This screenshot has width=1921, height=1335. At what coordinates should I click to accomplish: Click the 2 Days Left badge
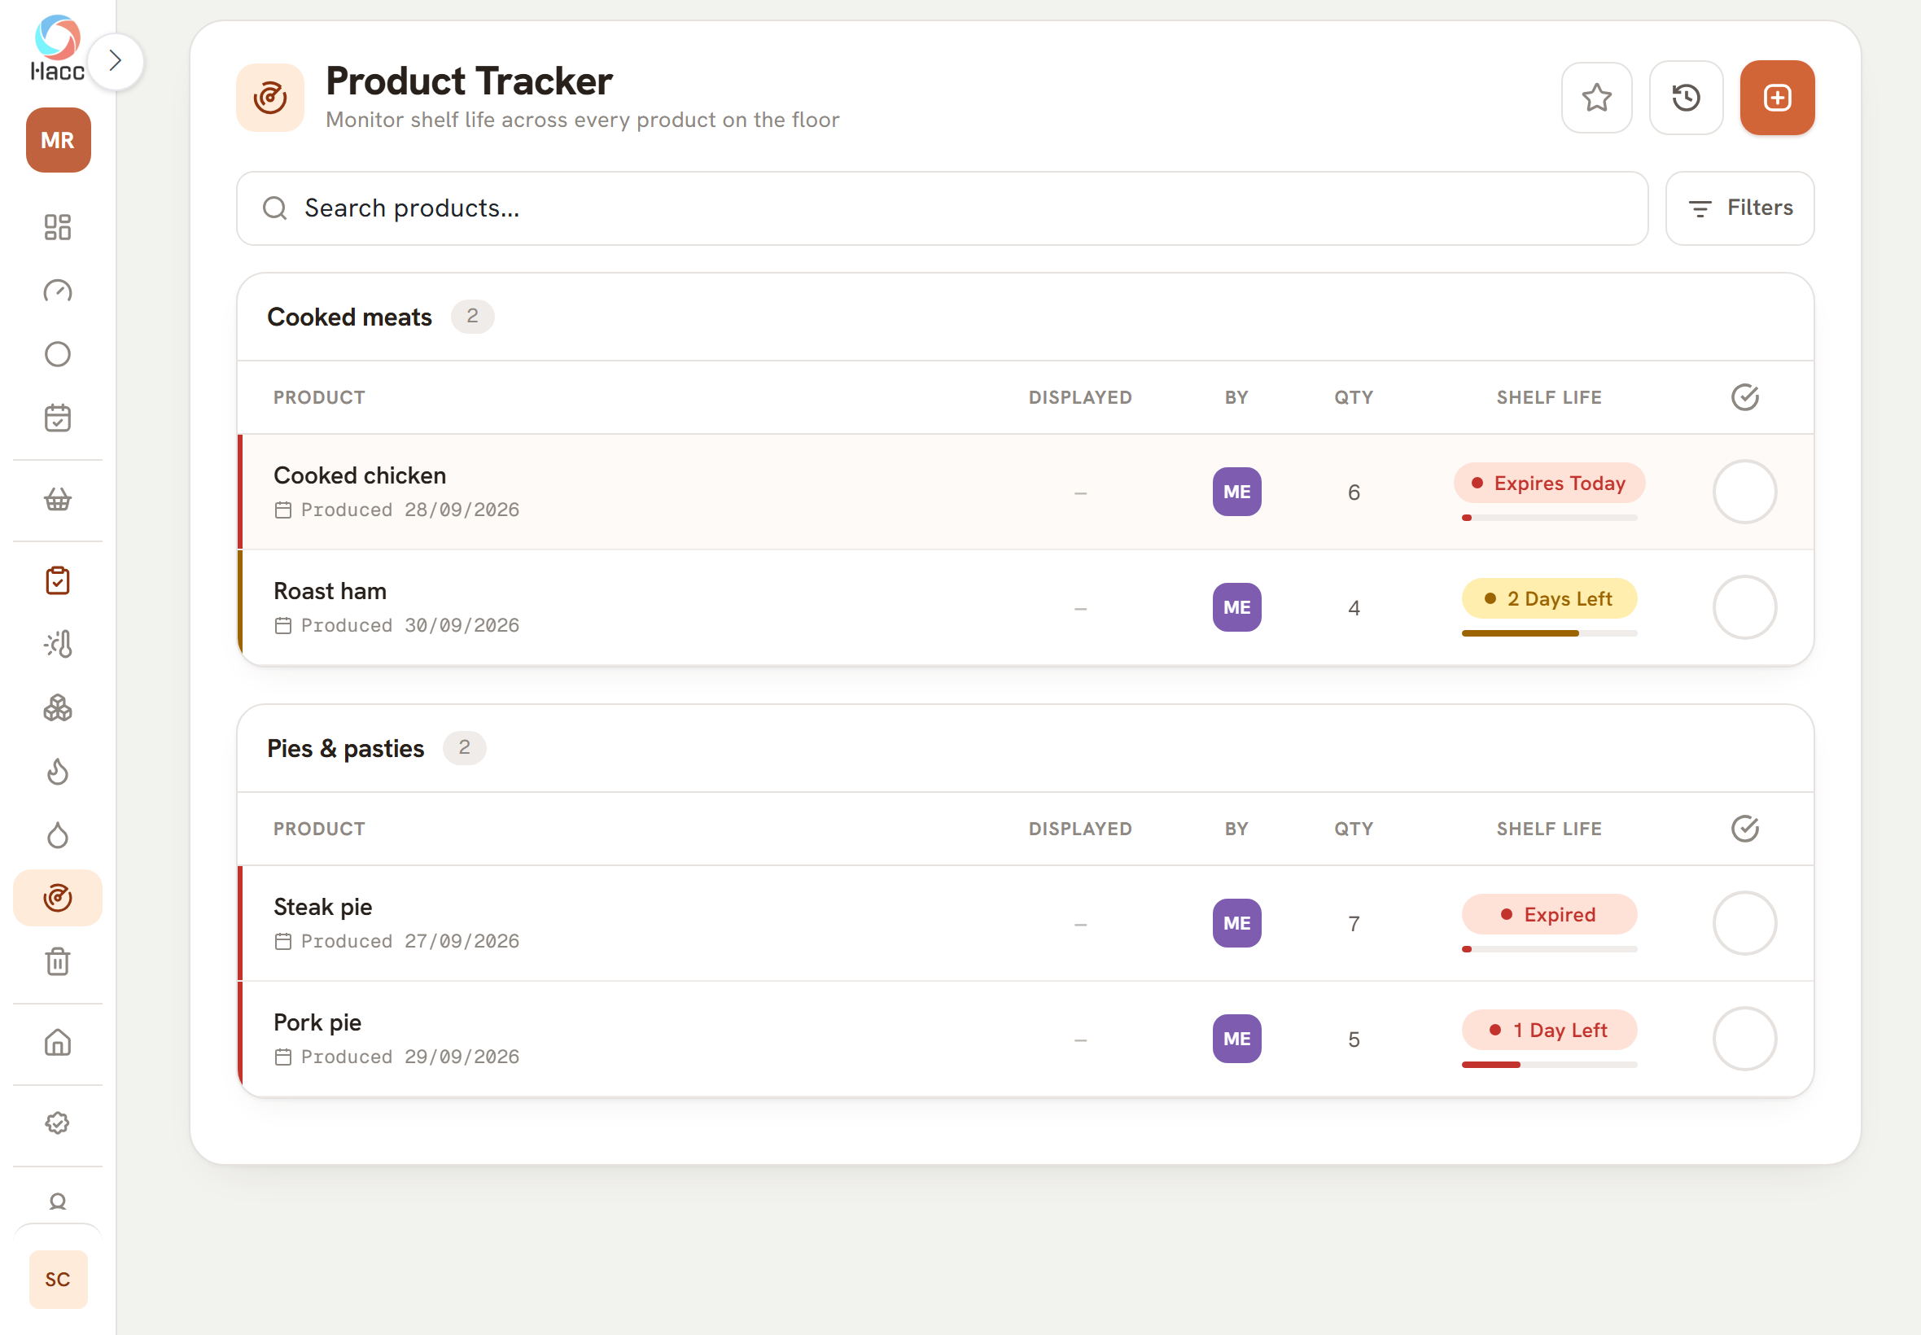tap(1549, 599)
